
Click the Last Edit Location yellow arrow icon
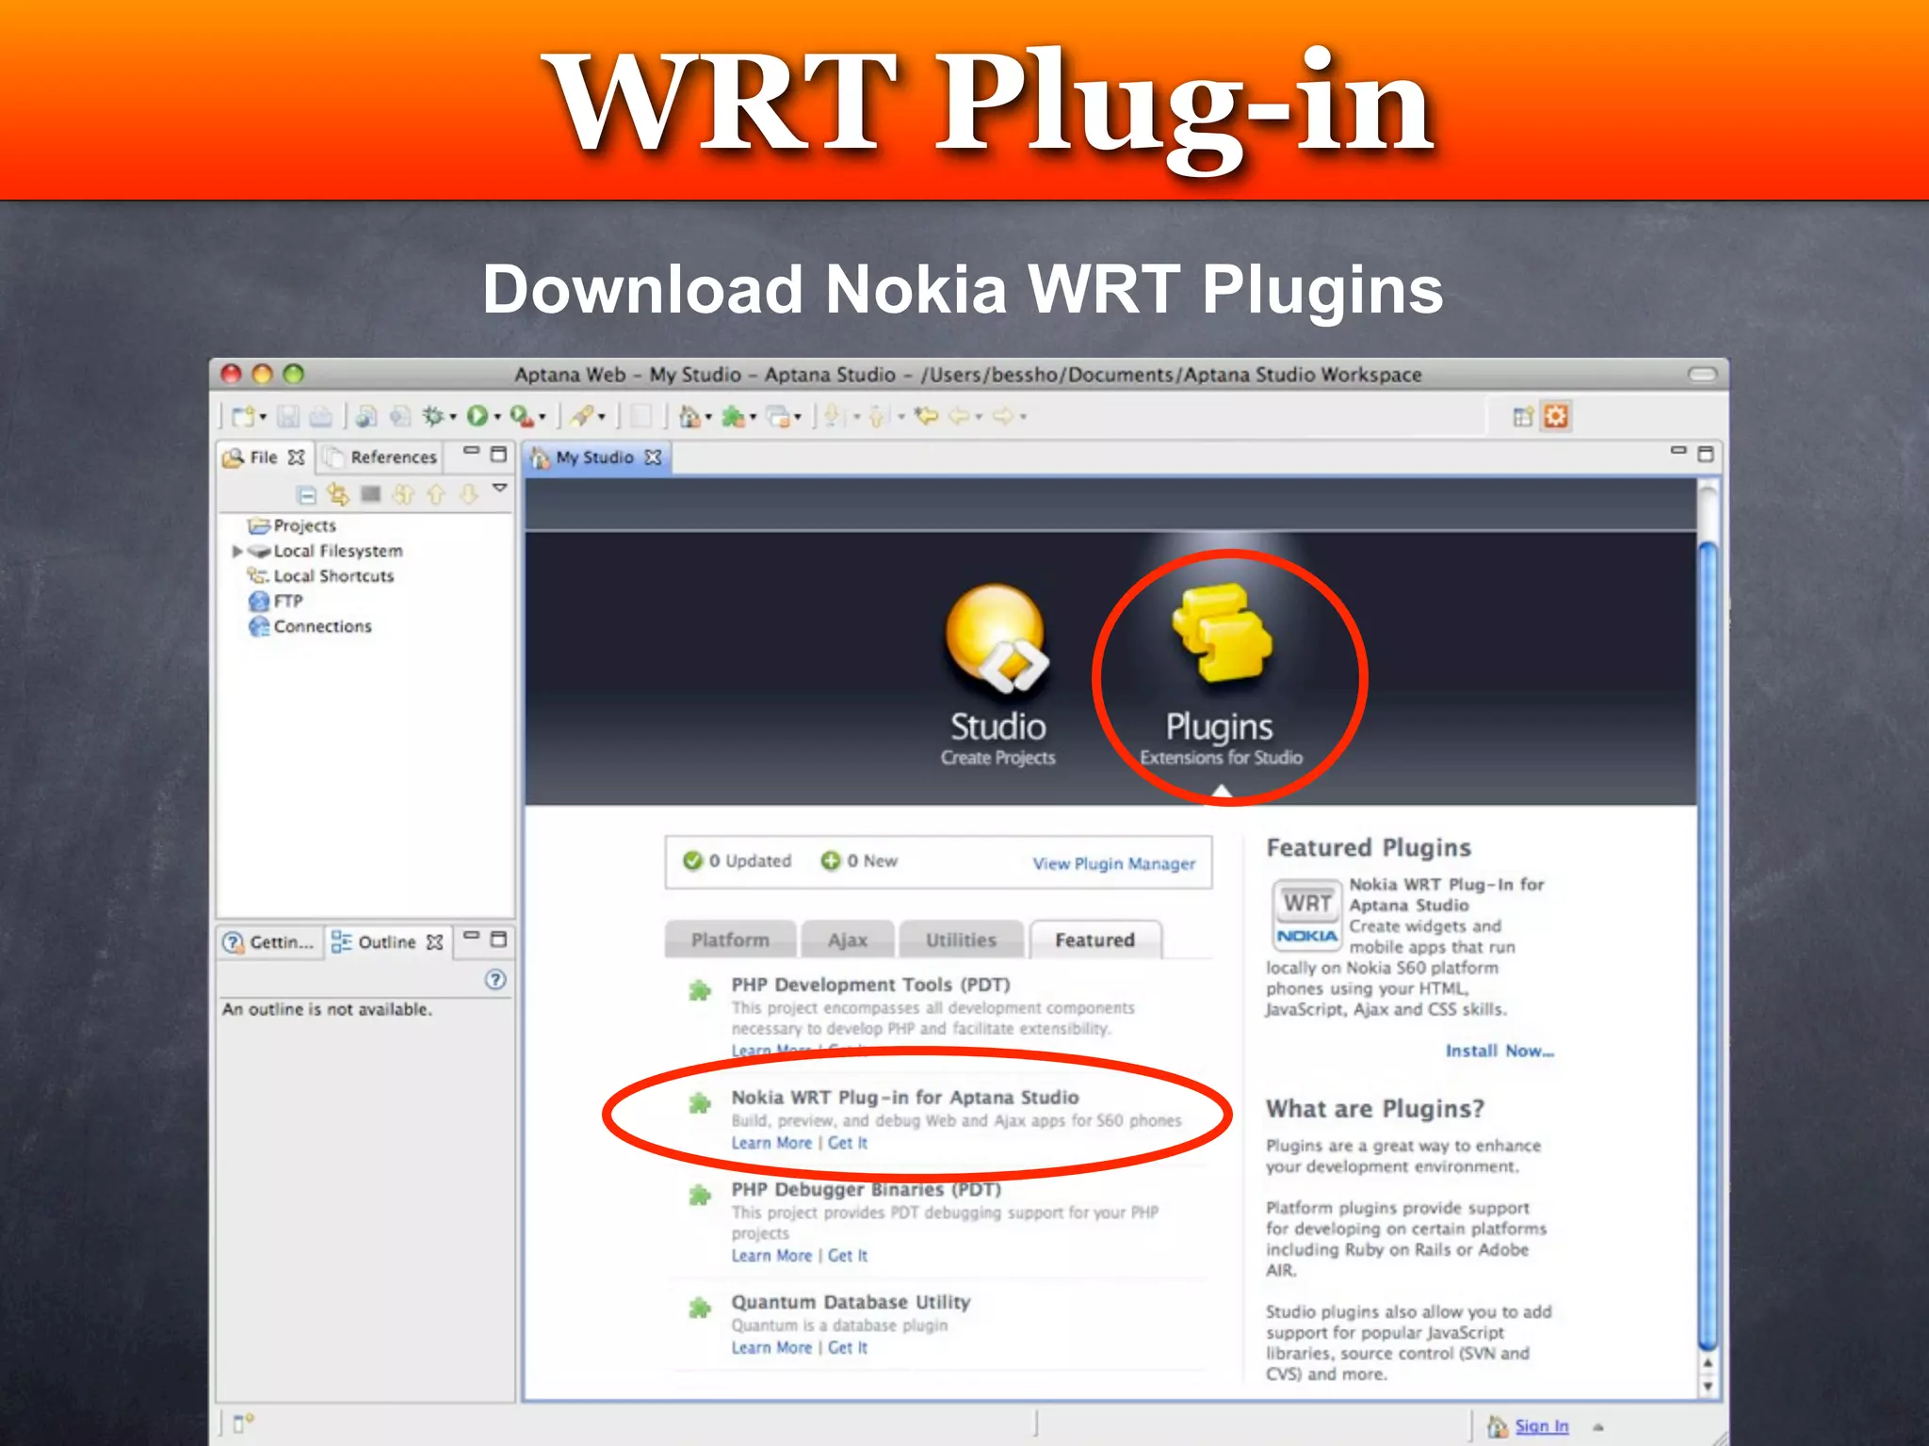tap(927, 416)
